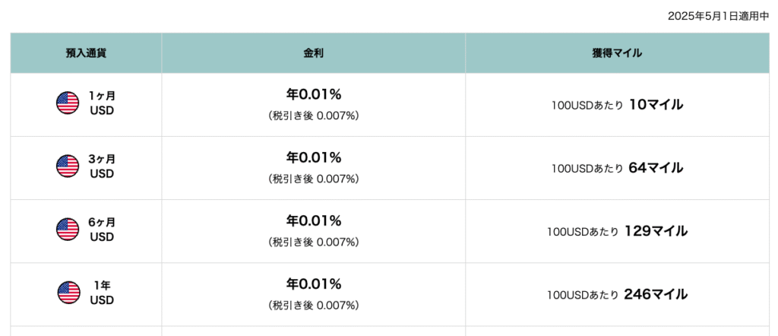Click the 64マイル value
Viewport: 778px width, 336px height.
[x=656, y=168]
